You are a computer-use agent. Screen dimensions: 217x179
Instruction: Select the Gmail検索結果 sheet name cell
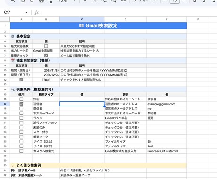tap(46, 51)
